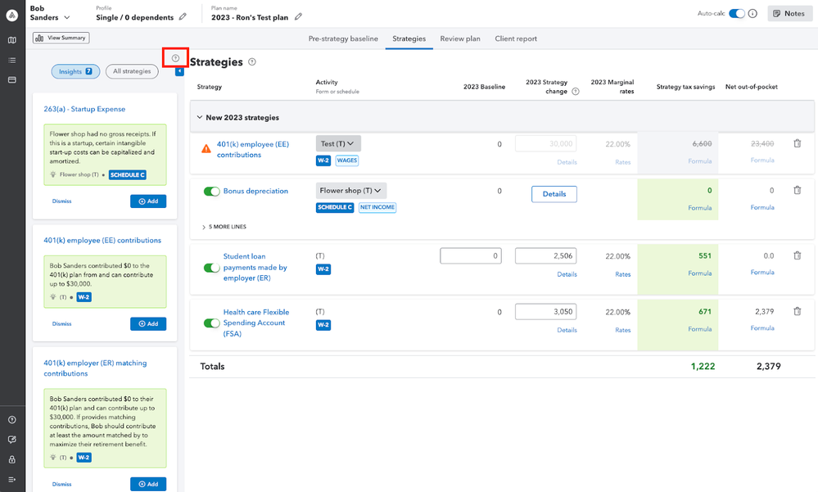Open the Pre-strategy baseline tab
Image resolution: width=818 pixels, height=492 pixels.
343,38
